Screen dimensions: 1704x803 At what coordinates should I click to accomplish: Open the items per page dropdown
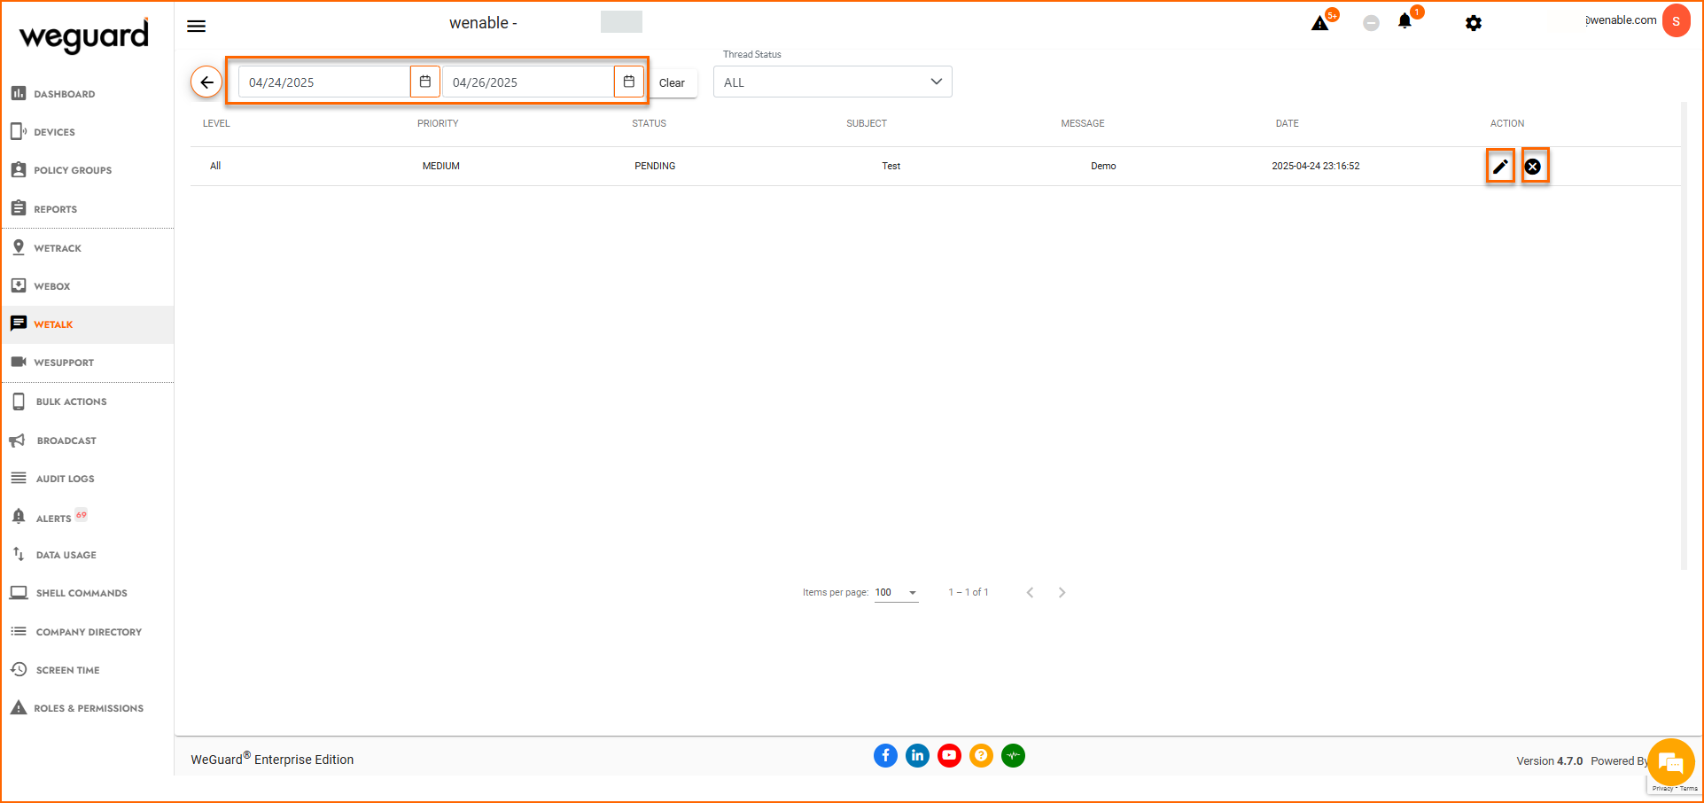(x=896, y=592)
